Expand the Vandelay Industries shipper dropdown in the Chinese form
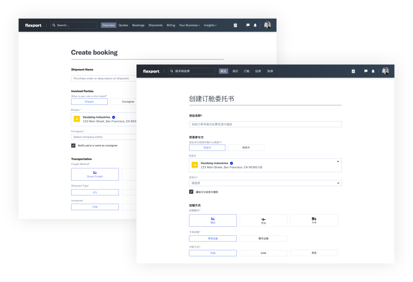This screenshot has width=413, height=282. point(338,161)
